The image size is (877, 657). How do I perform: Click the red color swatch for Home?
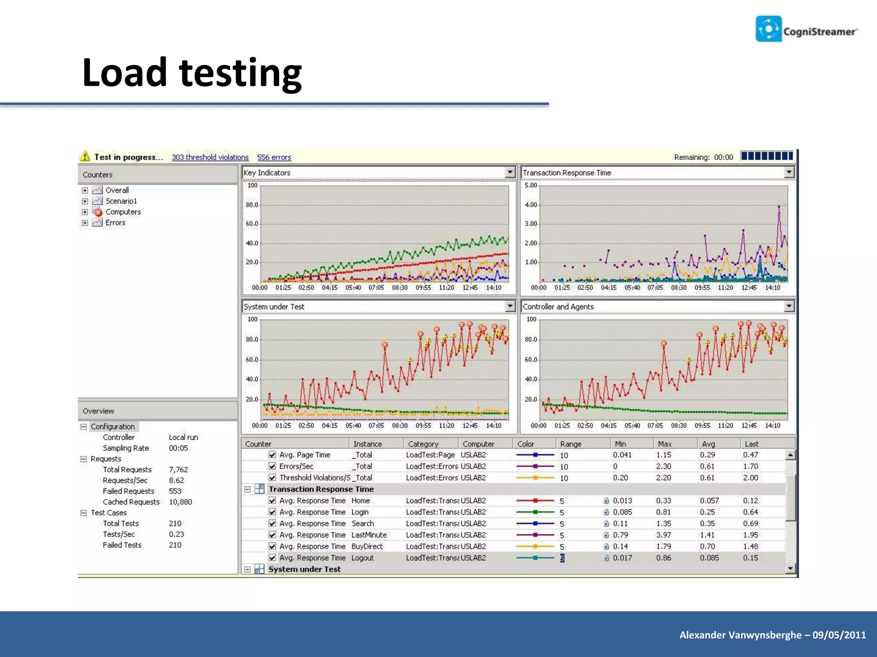click(x=535, y=500)
